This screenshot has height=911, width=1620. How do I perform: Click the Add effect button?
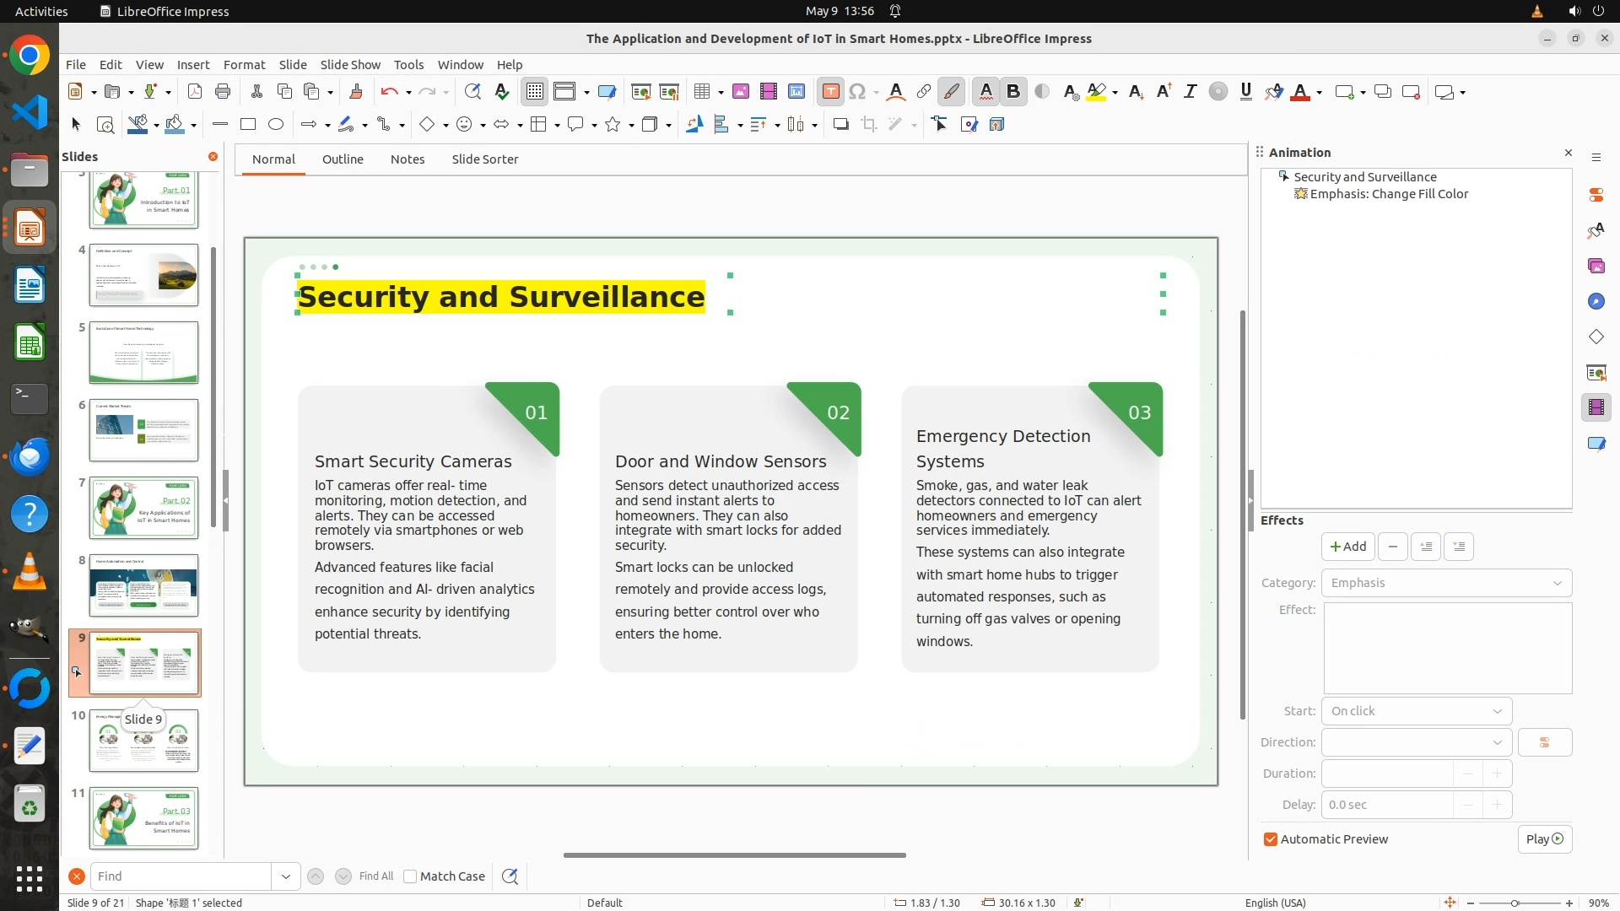pyautogui.click(x=1347, y=547)
